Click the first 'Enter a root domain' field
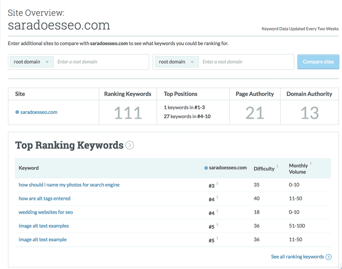Viewport: 342px width, 269px height. 101,62
